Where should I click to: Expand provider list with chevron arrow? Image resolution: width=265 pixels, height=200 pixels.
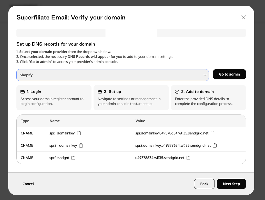click(x=205, y=75)
